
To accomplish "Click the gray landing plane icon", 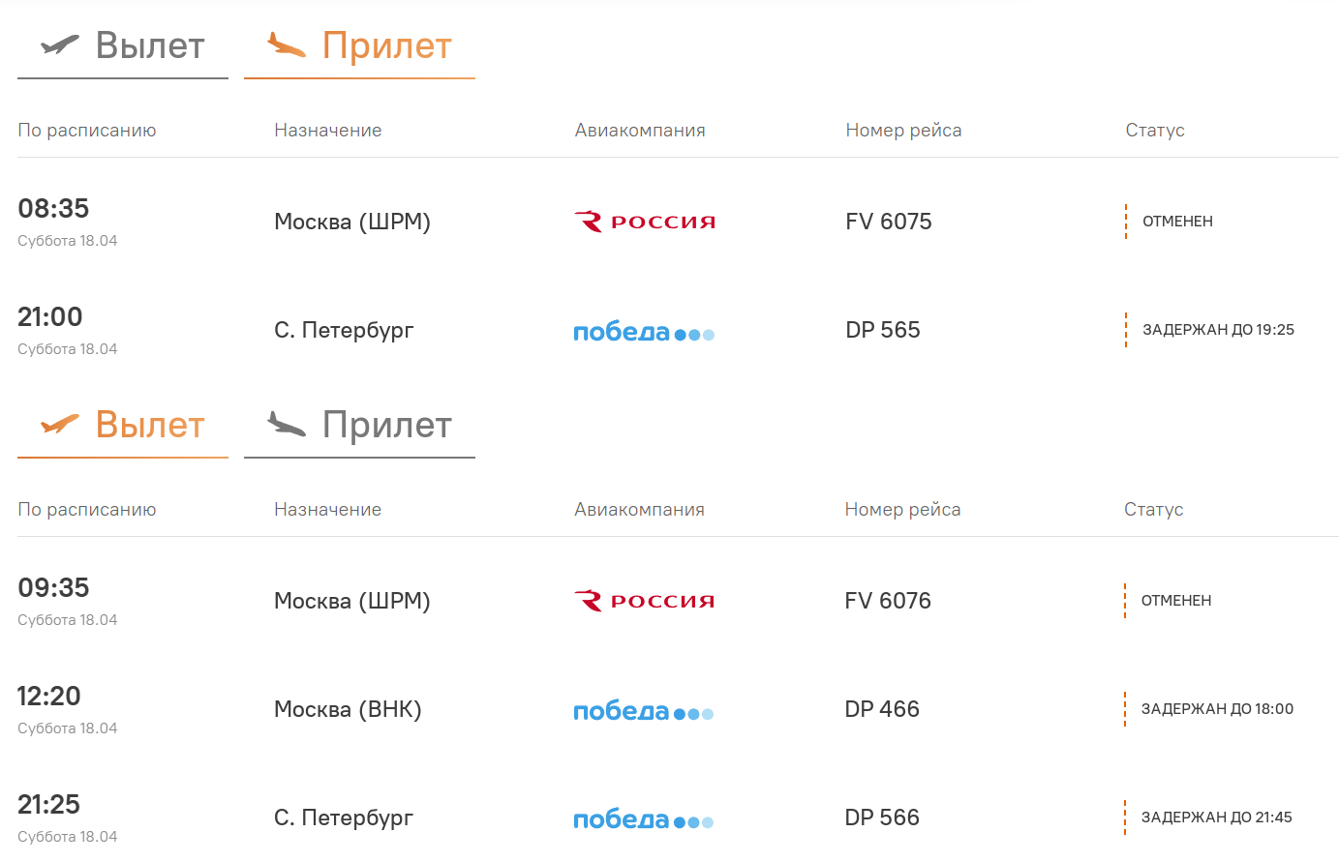I will [287, 424].
